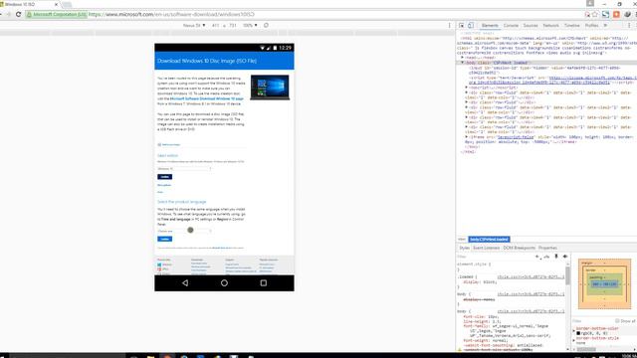
Task: Open the zoom percentage dropdown
Action: (x=250, y=25)
